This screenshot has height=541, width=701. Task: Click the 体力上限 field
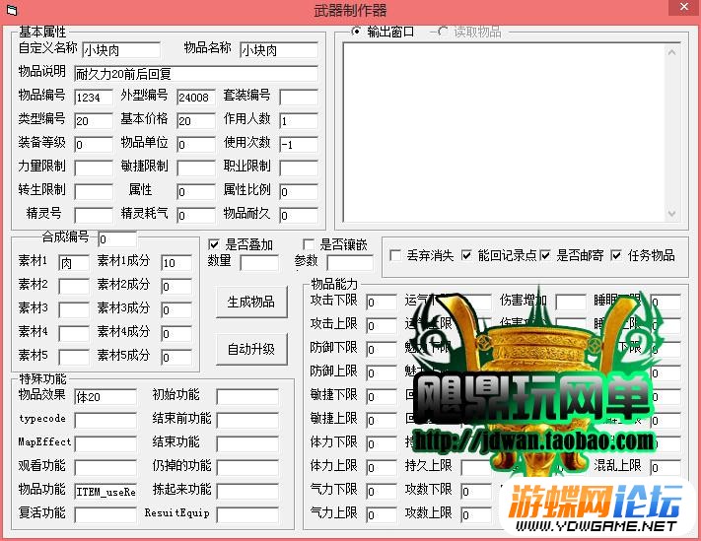[x=382, y=468]
